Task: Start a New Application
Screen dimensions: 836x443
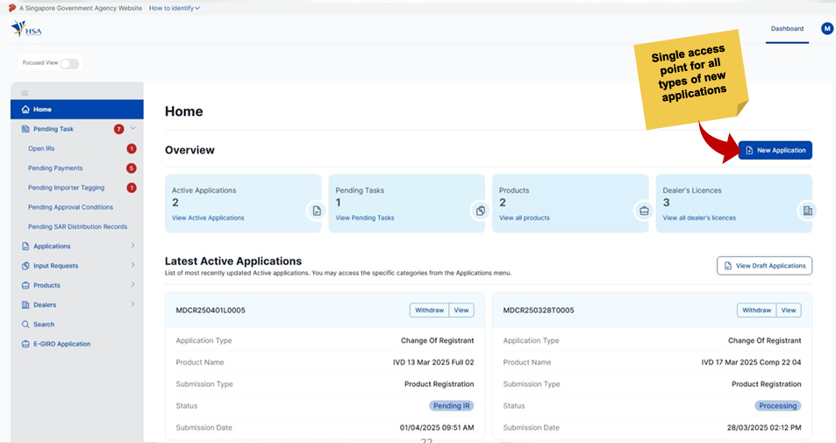Action: pyautogui.click(x=775, y=150)
